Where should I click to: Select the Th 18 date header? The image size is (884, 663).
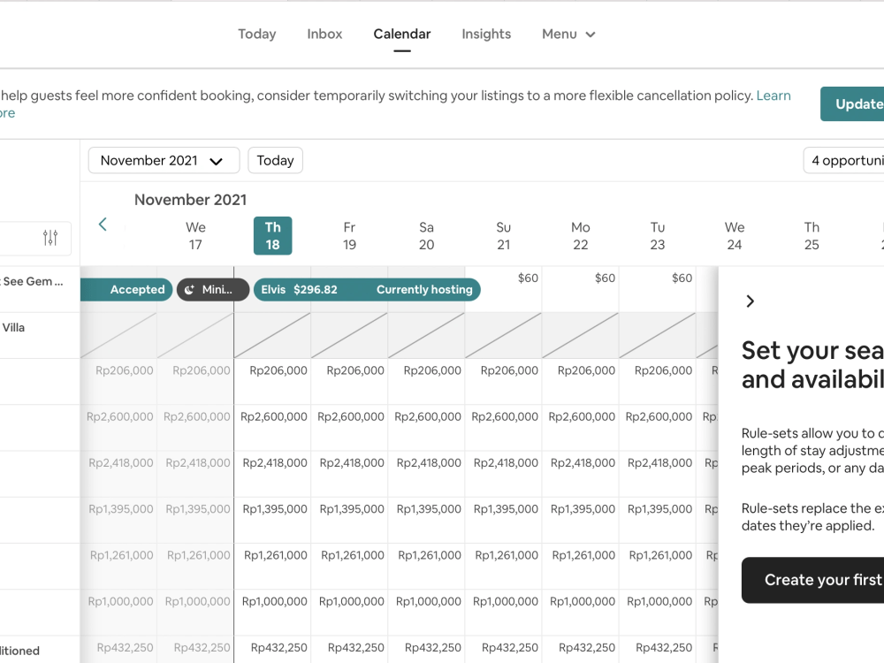click(x=273, y=236)
